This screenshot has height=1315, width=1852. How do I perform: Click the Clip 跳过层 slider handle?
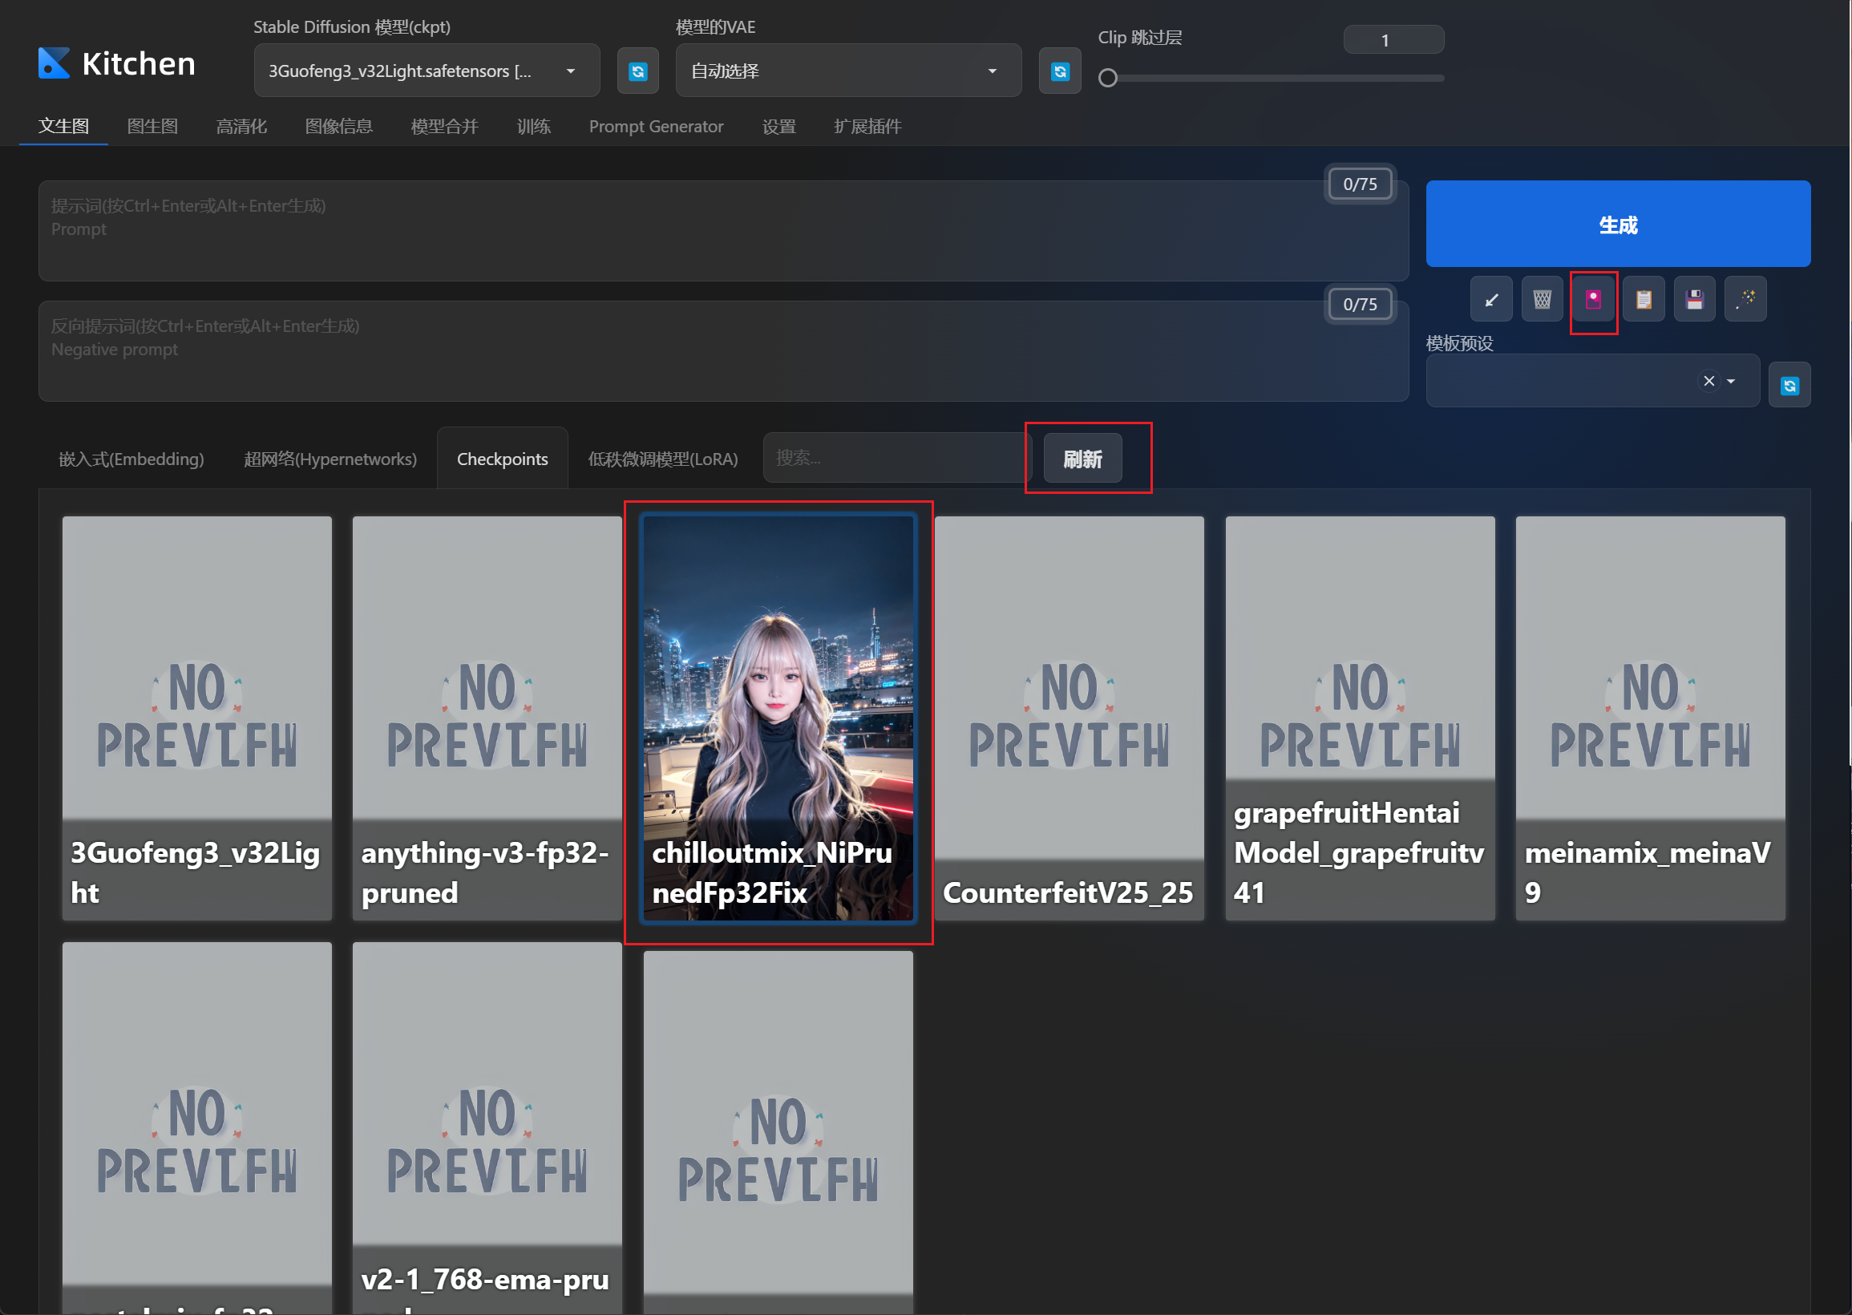click(1108, 78)
